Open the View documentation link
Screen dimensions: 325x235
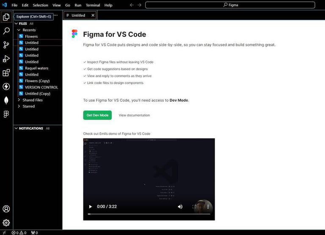pyautogui.click(x=134, y=115)
